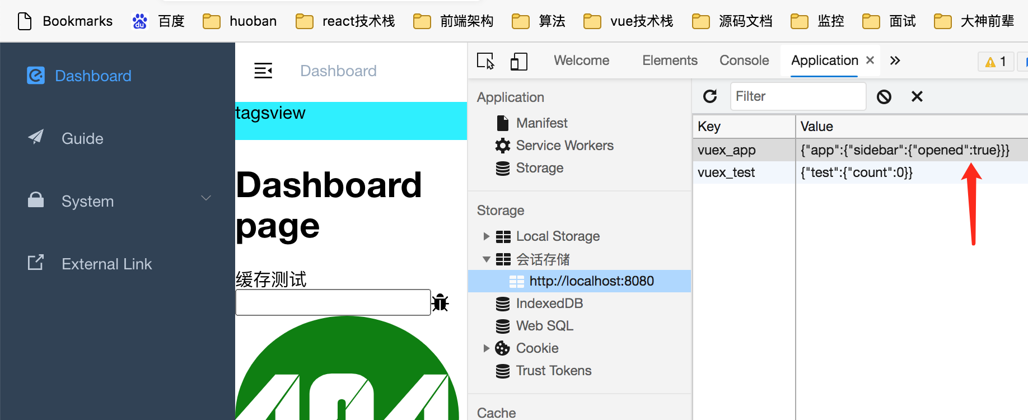Open the react技术栈 bookmark folder
Image resolution: width=1028 pixels, height=420 pixels.
point(345,21)
